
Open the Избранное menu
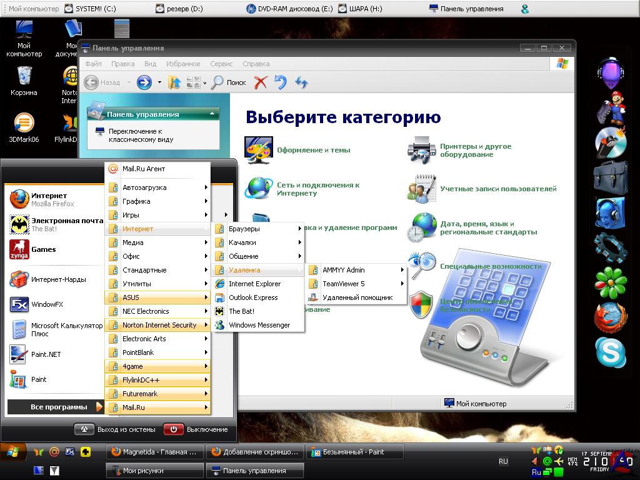point(183,64)
